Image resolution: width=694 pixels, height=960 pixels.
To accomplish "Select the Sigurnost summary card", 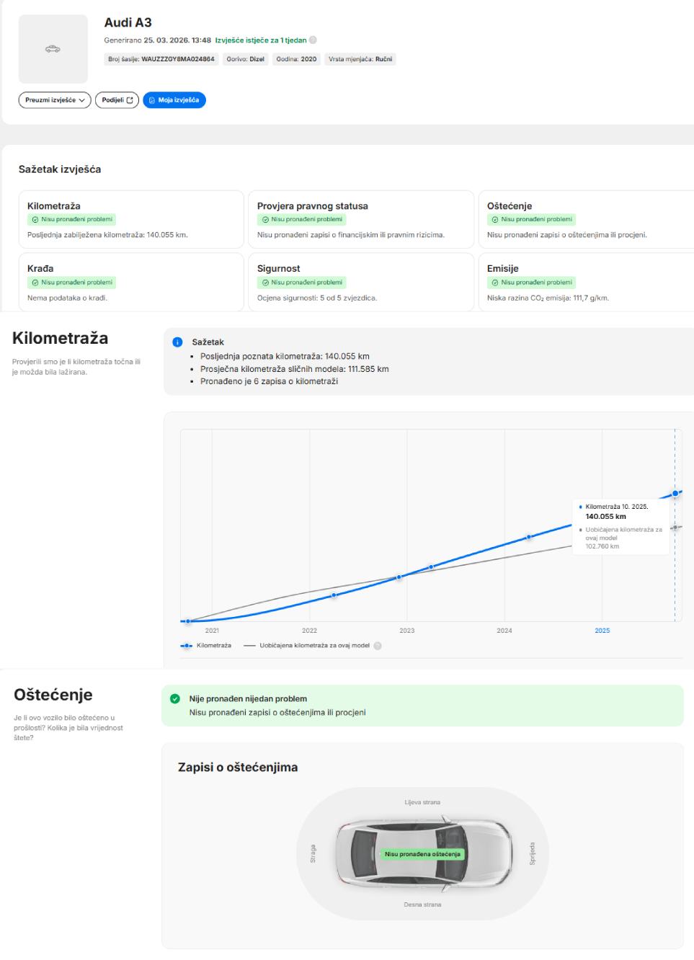I will (x=360, y=282).
